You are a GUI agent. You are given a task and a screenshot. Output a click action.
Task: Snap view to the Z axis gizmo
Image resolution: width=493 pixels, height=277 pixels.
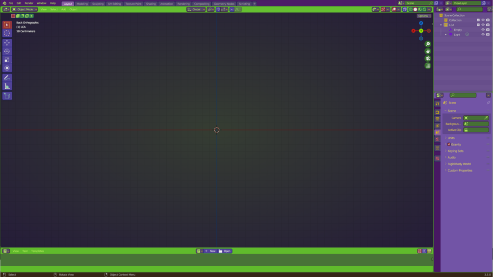(x=421, y=23)
